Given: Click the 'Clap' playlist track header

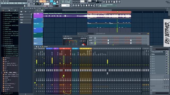Looking at the screenshot, I should [x=38, y=30].
